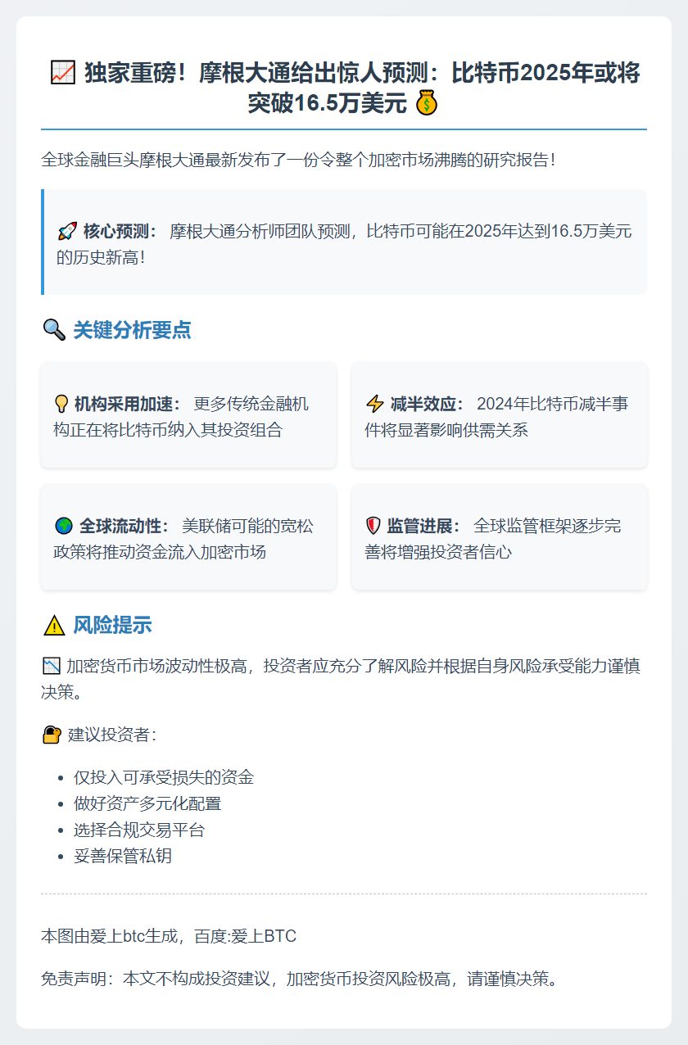Click the money bag emoji
Screen dimensions: 688x1045
click(428, 104)
